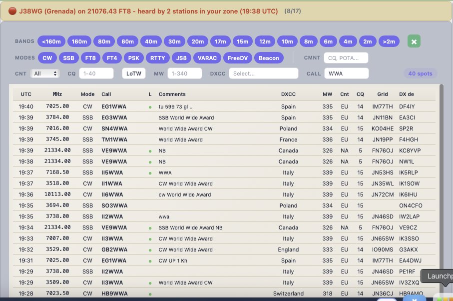Viewport: 453px width, 301px height.
Task: Open the CNT continent dropdown
Action: click(x=45, y=73)
